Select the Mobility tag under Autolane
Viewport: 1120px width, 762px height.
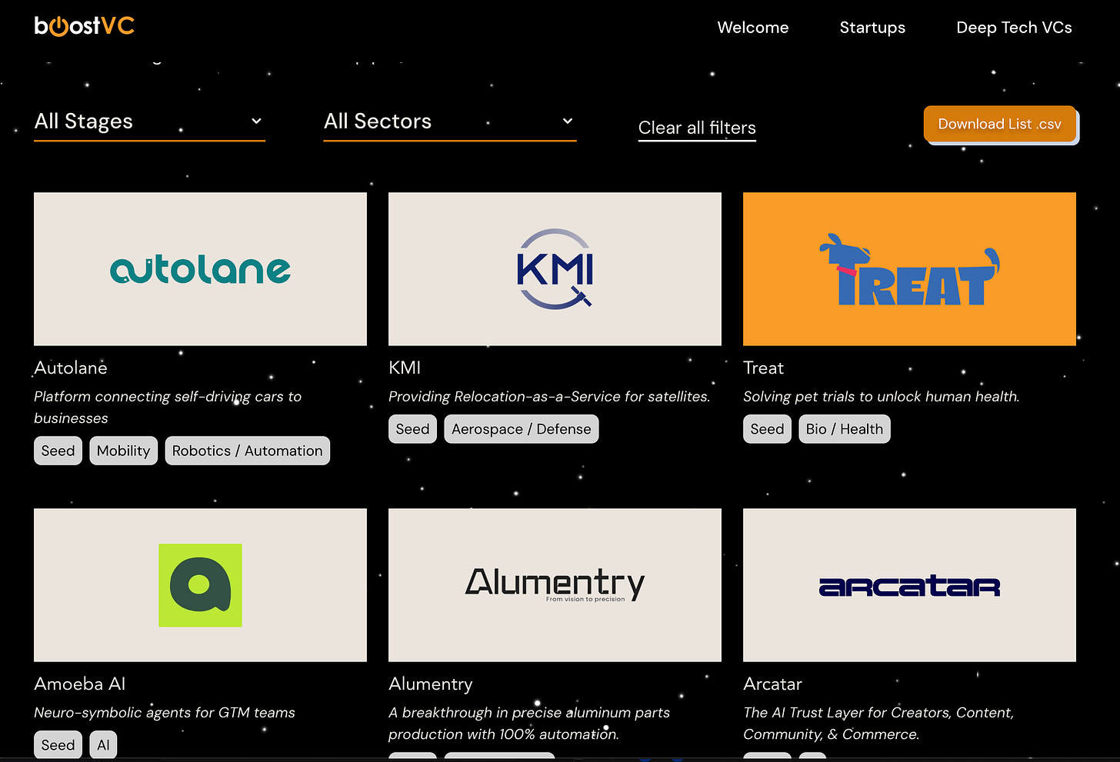click(123, 451)
